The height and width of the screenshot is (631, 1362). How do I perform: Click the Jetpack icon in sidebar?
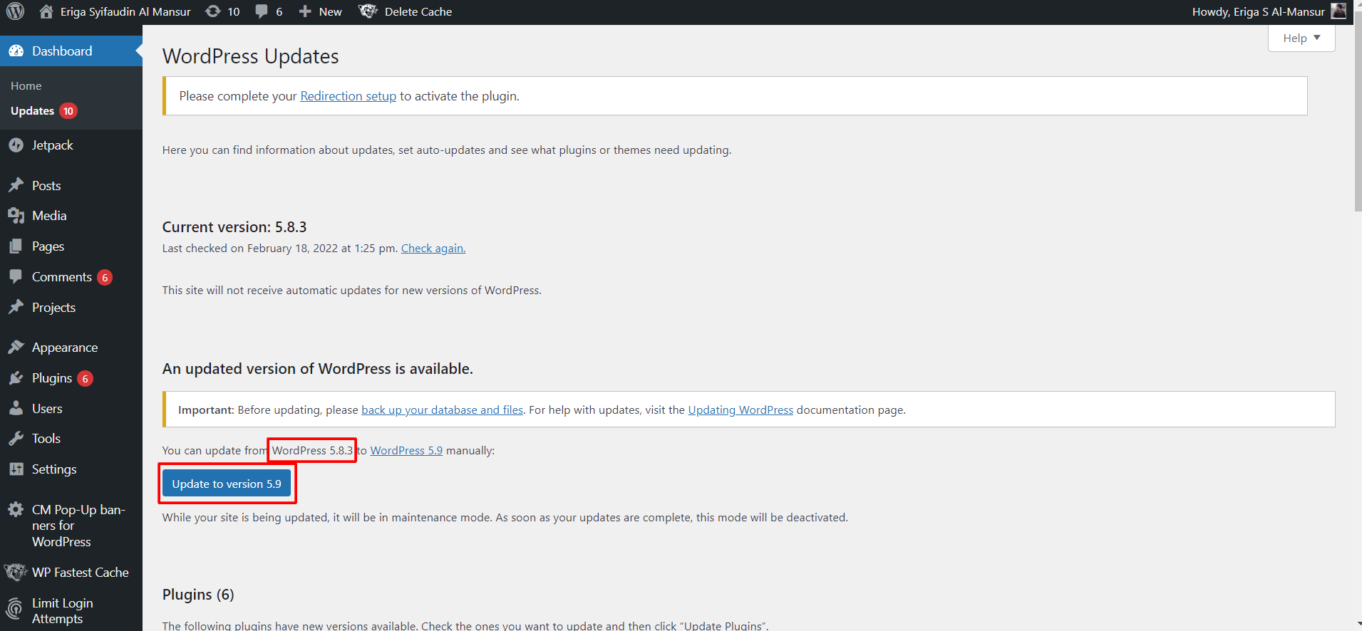click(x=16, y=145)
